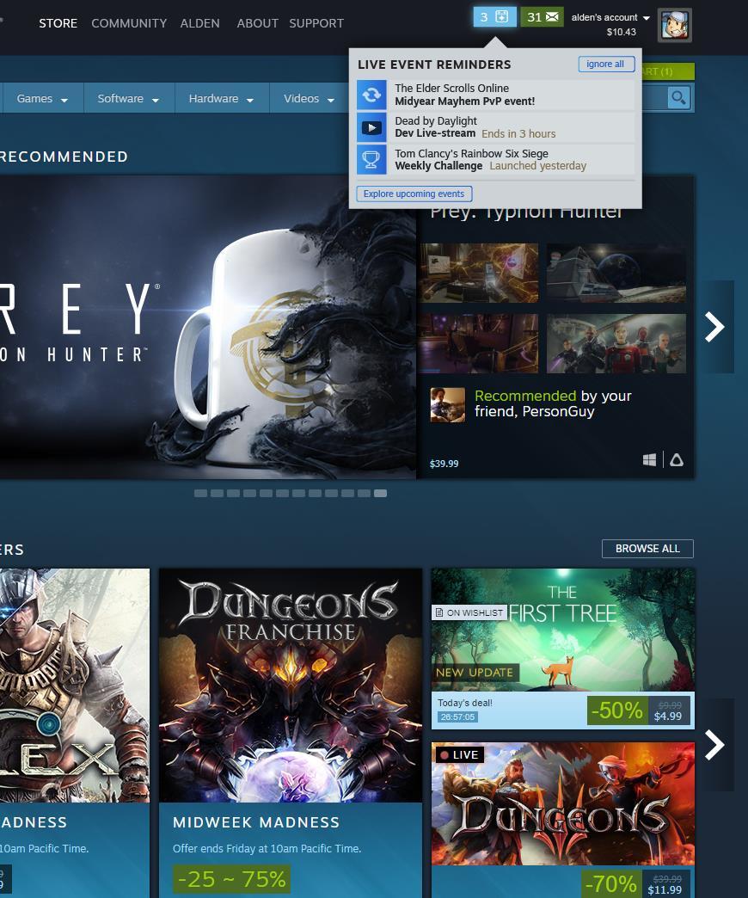Click the NEW UPDATE label on The First Tree
This screenshot has height=898, width=748.
click(475, 673)
